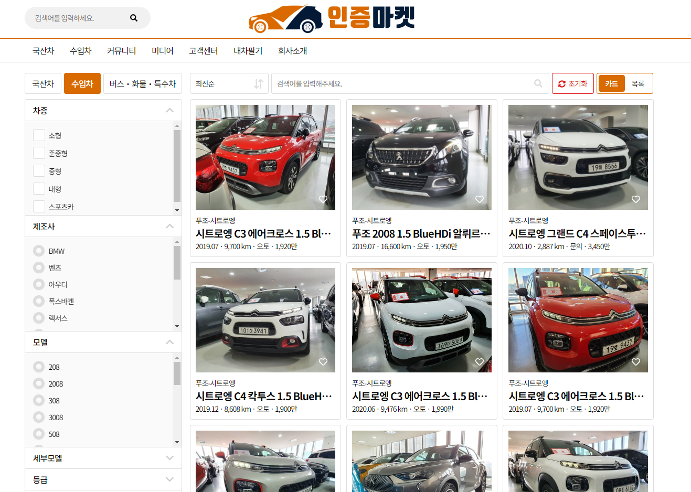Open the 내차팔기 menu
The image size is (691, 492).
248,51
